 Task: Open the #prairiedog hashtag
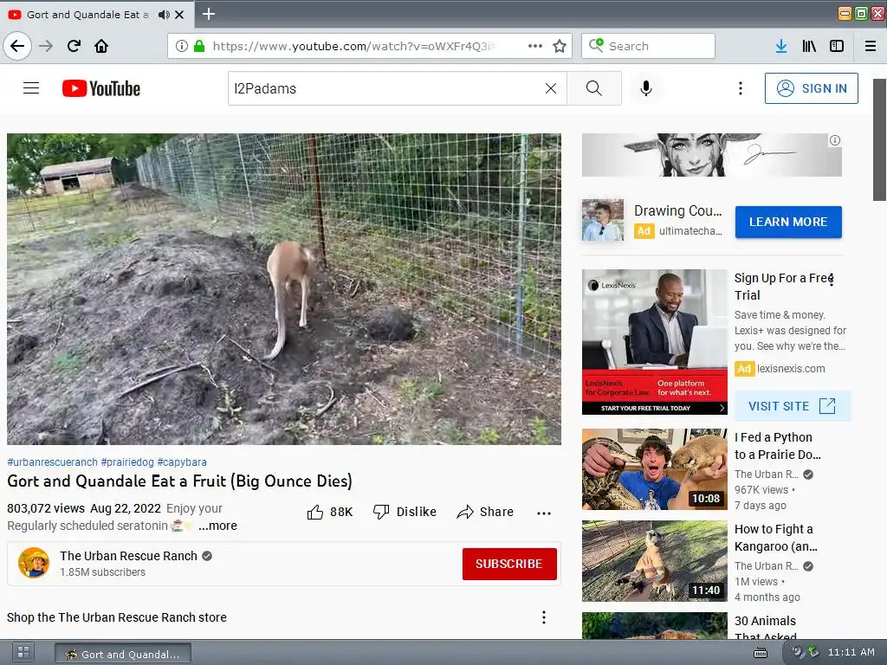point(127,462)
